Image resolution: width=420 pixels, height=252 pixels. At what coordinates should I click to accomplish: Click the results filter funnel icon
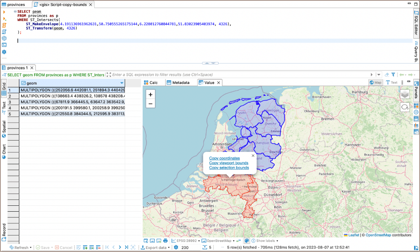(x=393, y=74)
